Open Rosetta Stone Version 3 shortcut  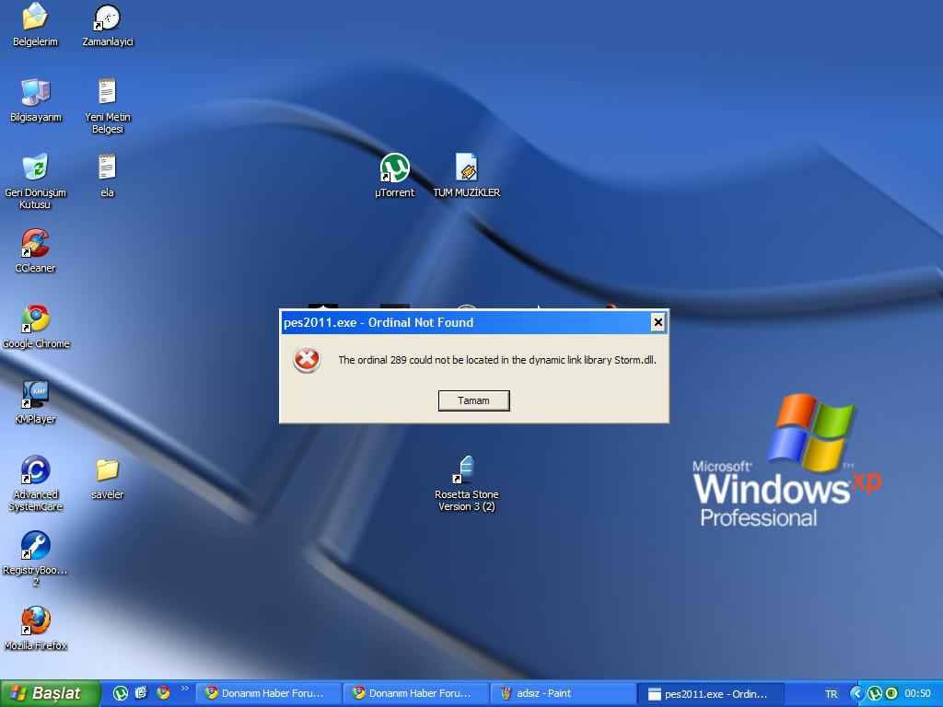[467, 483]
